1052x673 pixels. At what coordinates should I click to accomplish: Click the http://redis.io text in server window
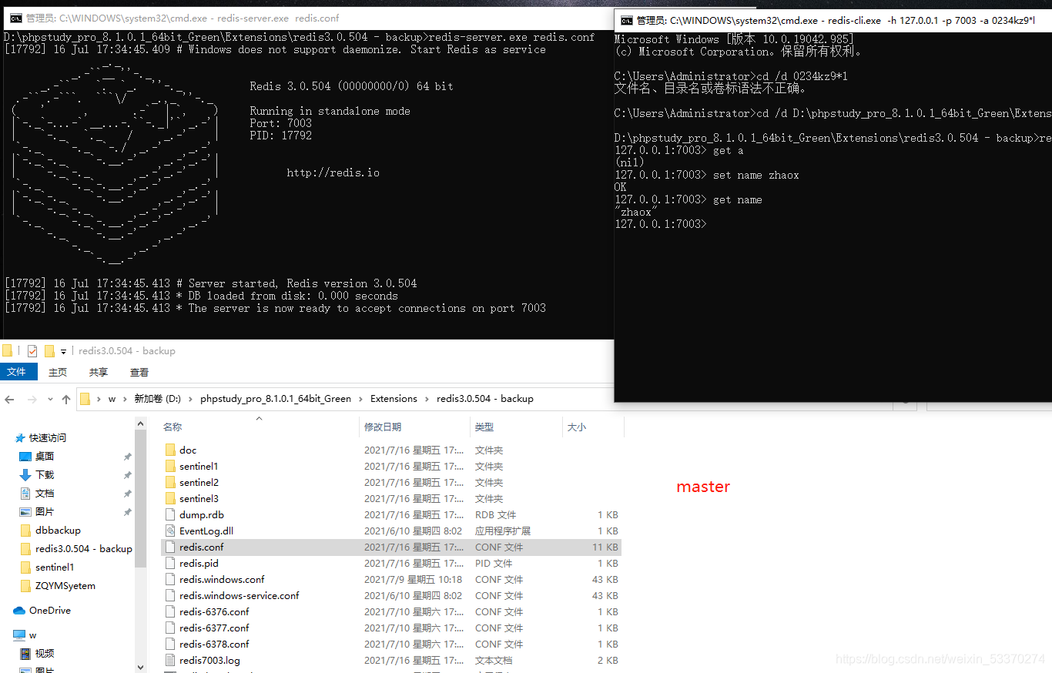click(x=333, y=172)
